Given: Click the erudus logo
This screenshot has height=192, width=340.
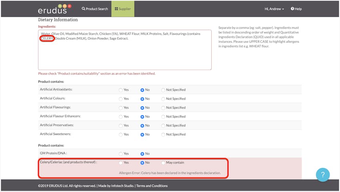Looking at the screenshot, I should 54,9.
